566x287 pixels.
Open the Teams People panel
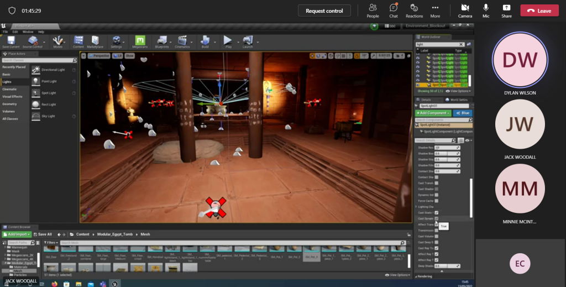tap(373, 11)
